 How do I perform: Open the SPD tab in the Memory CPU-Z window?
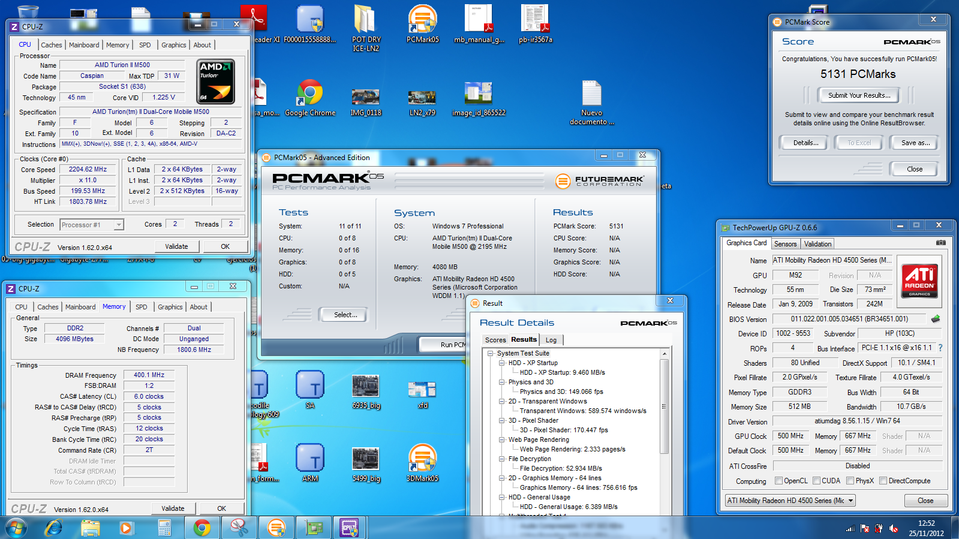coord(141,307)
